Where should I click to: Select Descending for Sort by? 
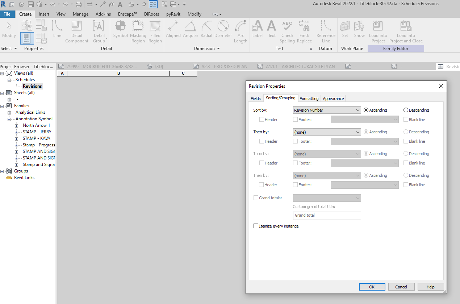click(x=406, y=110)
